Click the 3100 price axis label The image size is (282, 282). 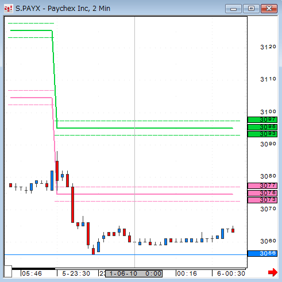point(268,112)
